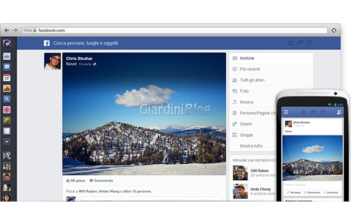Open notifications globe in desktop header
This screenshot has height=218, width=351.
pos(309,43)
